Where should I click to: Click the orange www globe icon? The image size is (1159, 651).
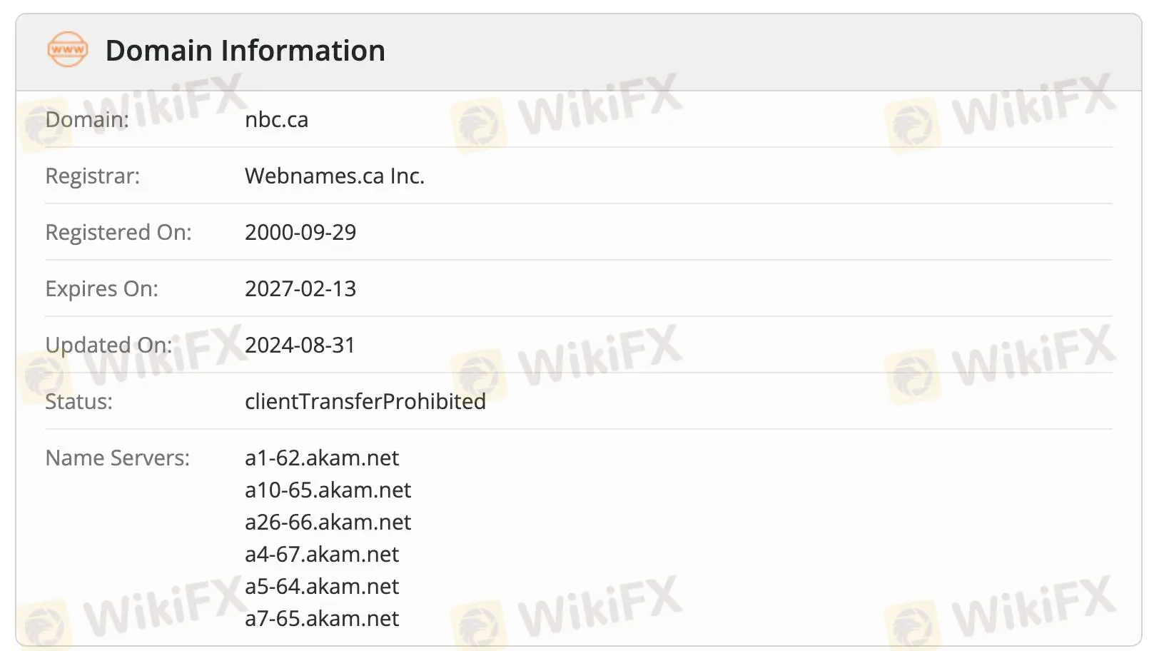pos(68,49)
